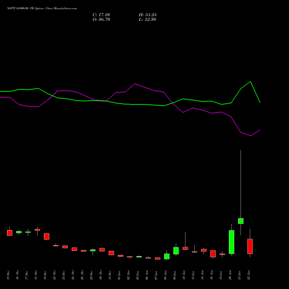Click the green candle for 08 Jan
This screenshot has width=289, height=289.
coord(167,256)
